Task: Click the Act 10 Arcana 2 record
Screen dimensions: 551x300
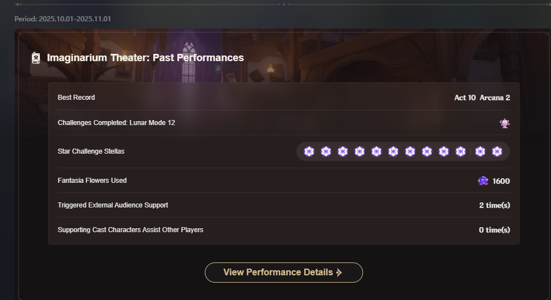Action: tap(482, 98)
